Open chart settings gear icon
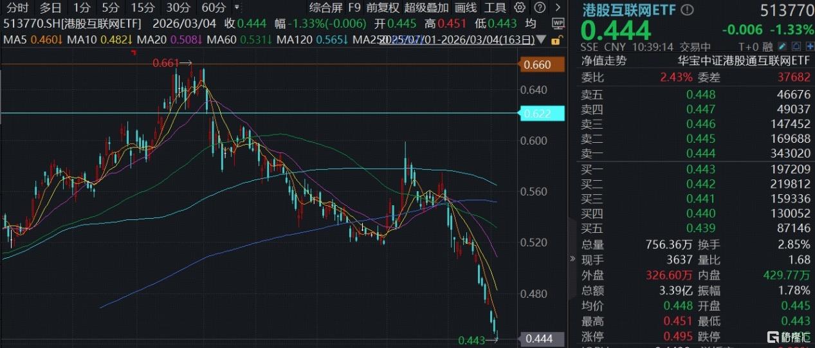Viewport: 815px width, 348px height. point(520,8)
